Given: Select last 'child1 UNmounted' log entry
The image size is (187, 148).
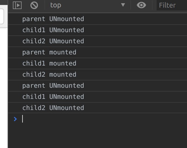Looking at the screenshot, I should click(x=97, y=97).
